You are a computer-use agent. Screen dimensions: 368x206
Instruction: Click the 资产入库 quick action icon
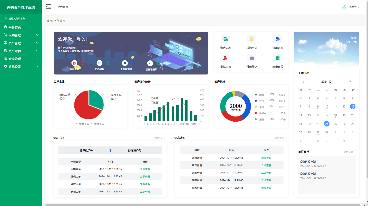225,39
